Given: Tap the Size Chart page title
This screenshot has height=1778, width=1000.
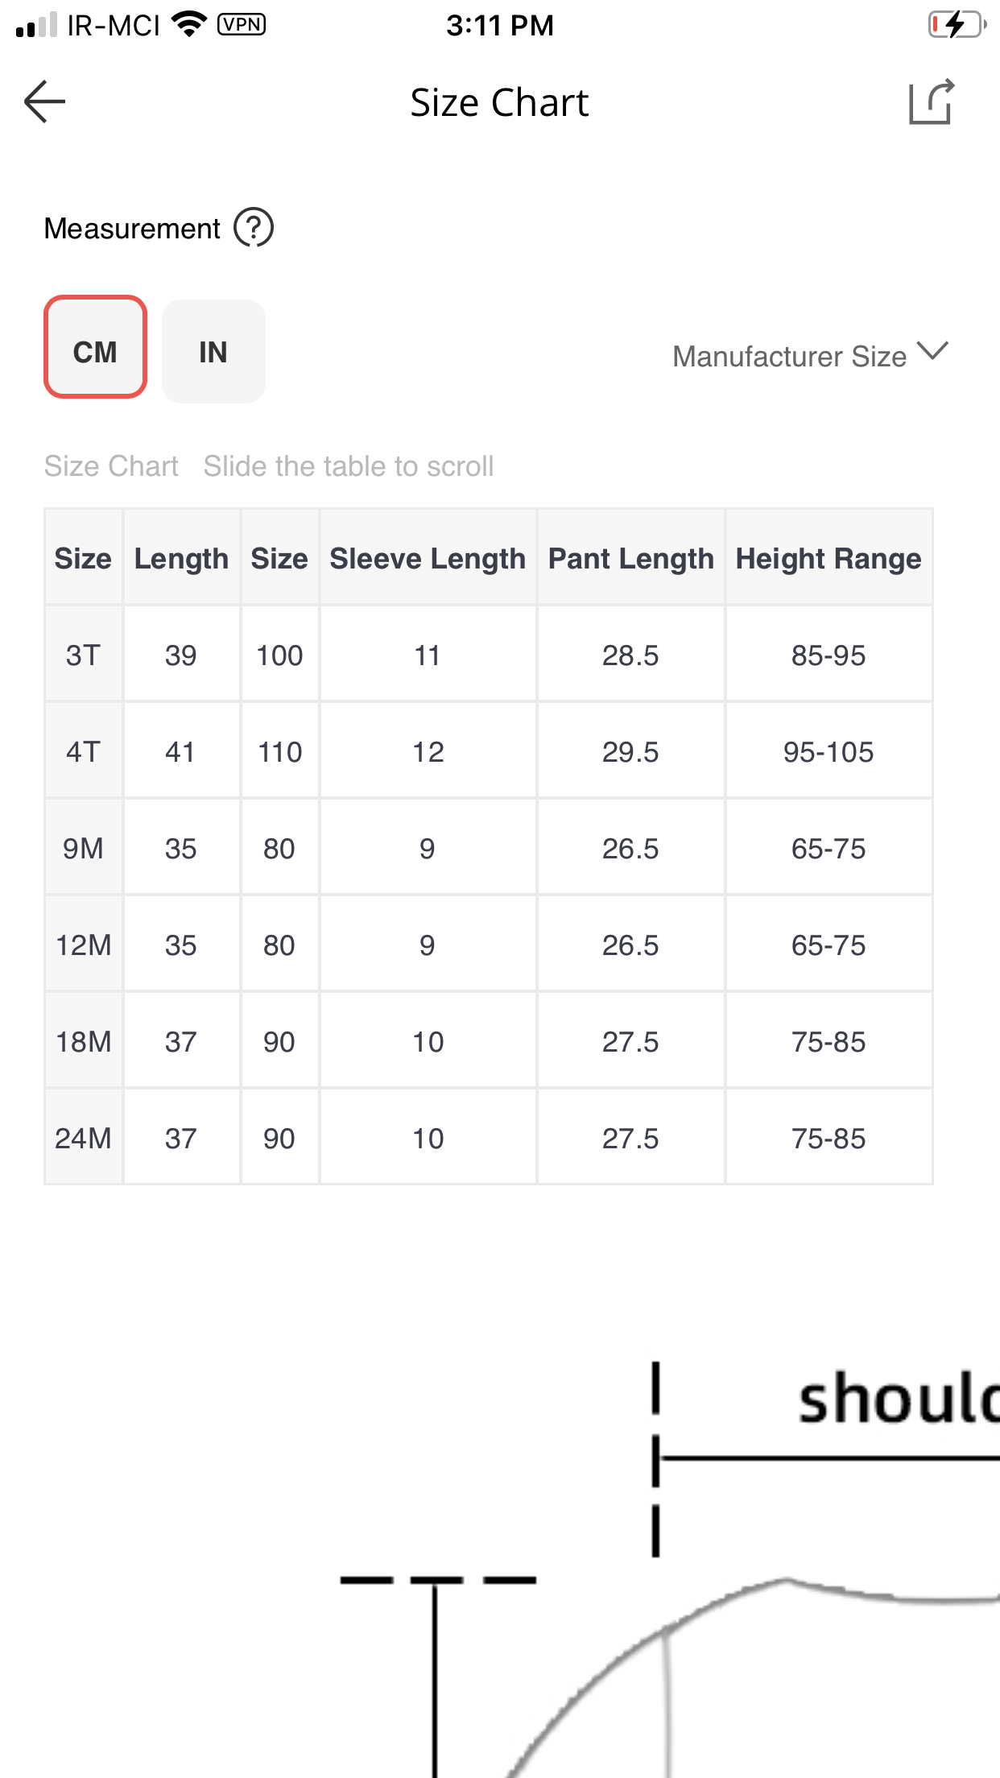Looking at the screenshot, I should point(499,102).
